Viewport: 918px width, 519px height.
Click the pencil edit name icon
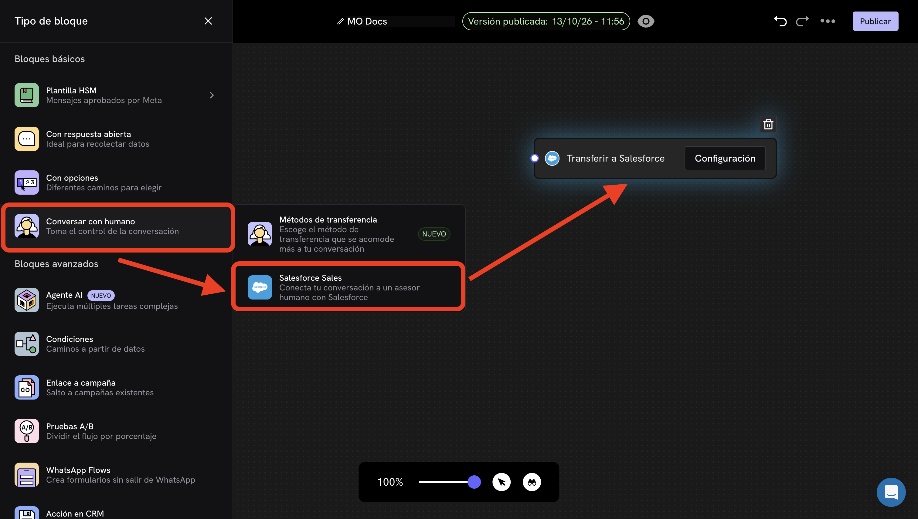coord(340,22)
